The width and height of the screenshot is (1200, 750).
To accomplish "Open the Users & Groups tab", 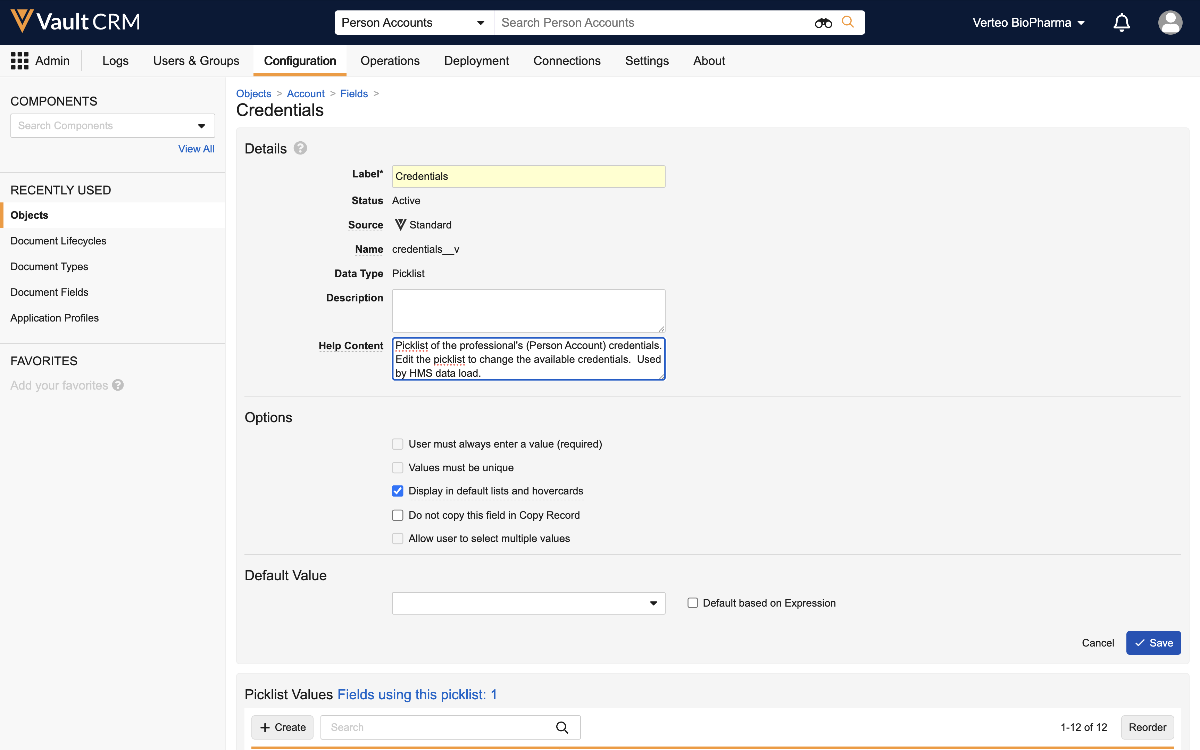I will (x=196, y=61).
